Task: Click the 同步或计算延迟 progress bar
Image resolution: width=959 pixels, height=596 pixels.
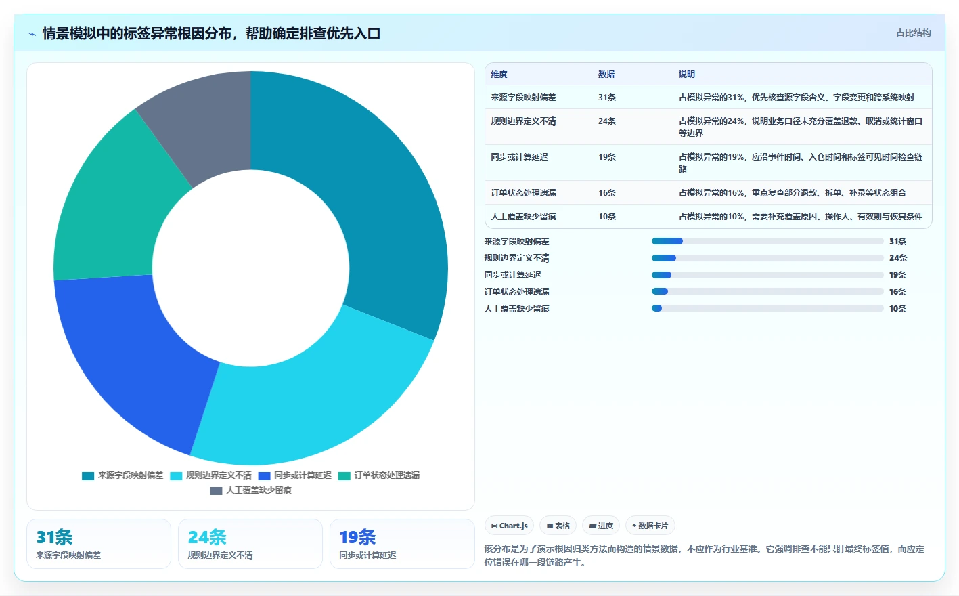Action: point(767,275)
